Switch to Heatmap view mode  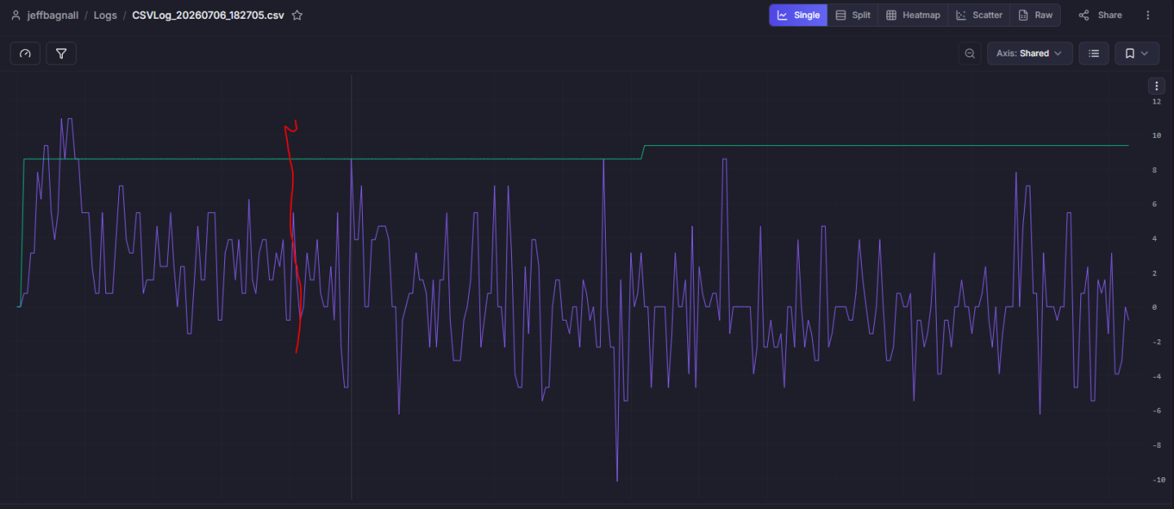point(912,15)
